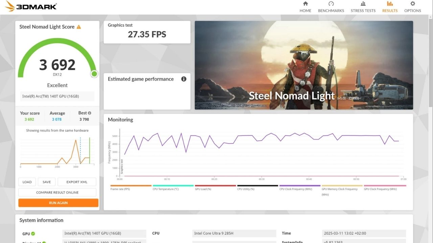Viewport: 433px width, 243px height.
Task: Click the Load button
Action: pyautogui.click(x=27, y=182)
